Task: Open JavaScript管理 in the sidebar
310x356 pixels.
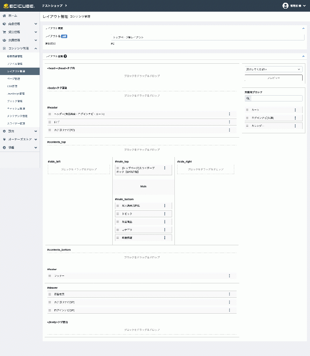Action: [x=20, y=94]
